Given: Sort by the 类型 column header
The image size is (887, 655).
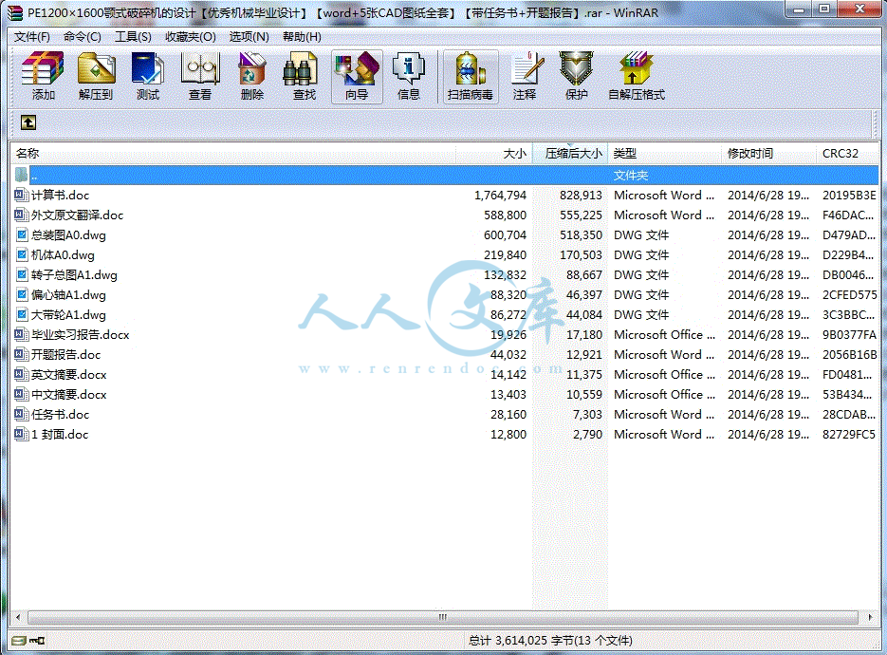Looking at the screenshot, I should pos(664,154).
